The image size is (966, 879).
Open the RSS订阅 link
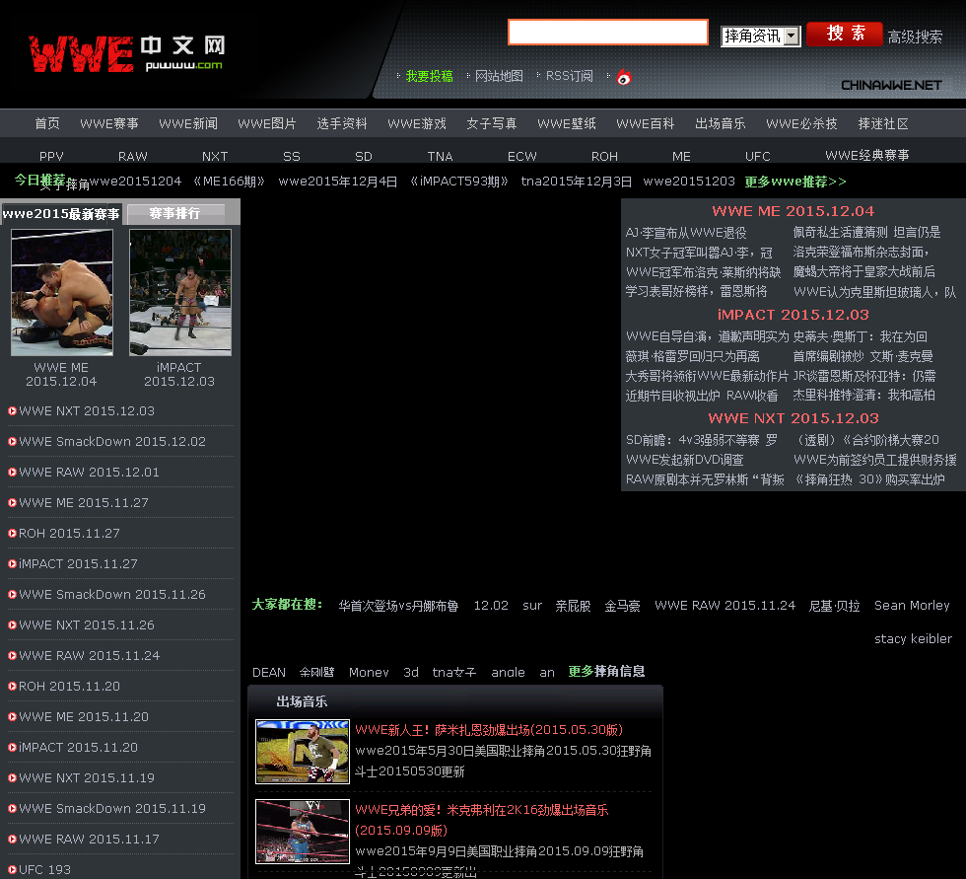click(x=570, y=76)
